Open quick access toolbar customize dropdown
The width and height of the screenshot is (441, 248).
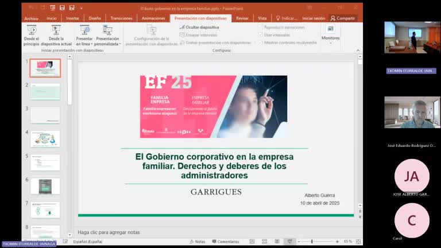tap(82, 8)
